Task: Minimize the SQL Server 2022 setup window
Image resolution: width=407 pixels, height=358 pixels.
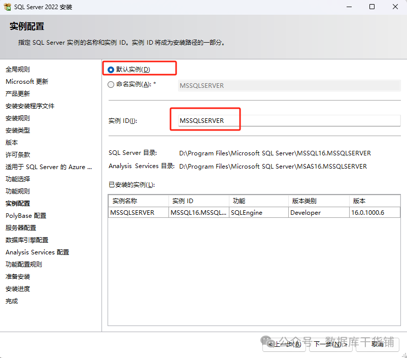Action: 349,7
